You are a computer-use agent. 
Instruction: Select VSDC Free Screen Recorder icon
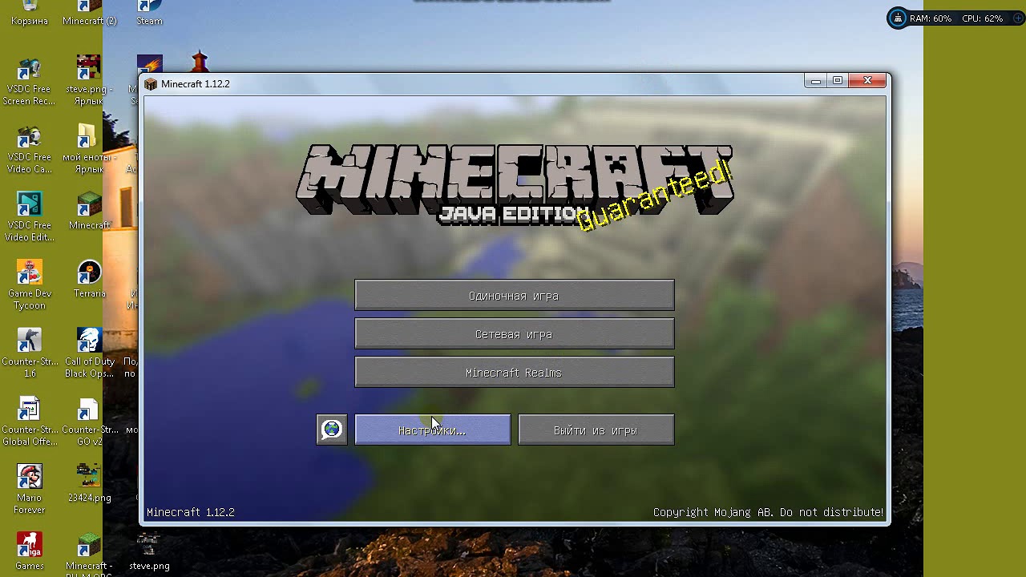[30, 80]
